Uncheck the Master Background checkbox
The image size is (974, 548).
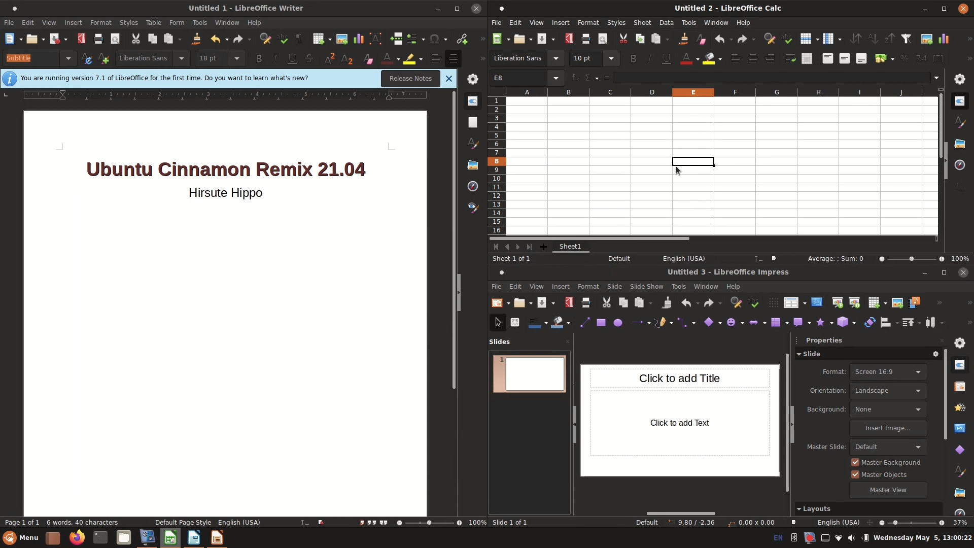pyautogui.click(x=855, y=462)
